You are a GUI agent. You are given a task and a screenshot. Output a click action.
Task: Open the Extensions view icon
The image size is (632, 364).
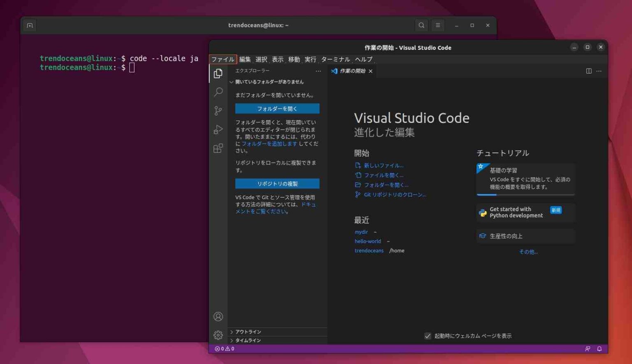[218, 148]
